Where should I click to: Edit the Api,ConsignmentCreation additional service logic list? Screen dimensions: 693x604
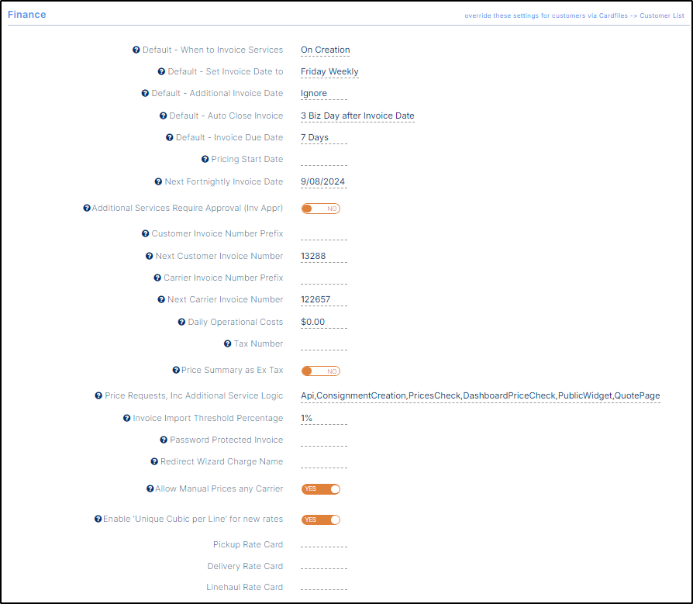coord(480,396)
